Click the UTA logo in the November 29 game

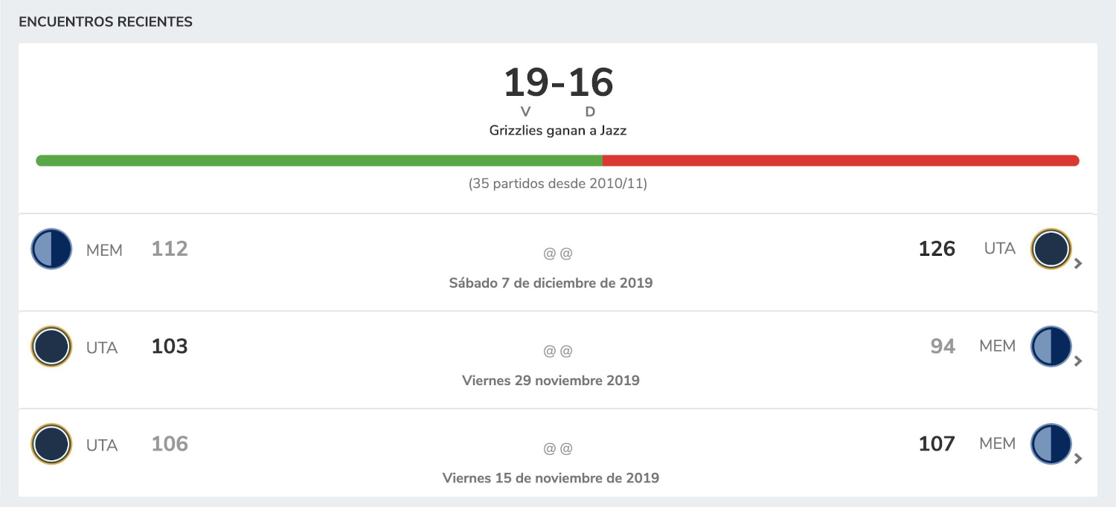(51, 346)
